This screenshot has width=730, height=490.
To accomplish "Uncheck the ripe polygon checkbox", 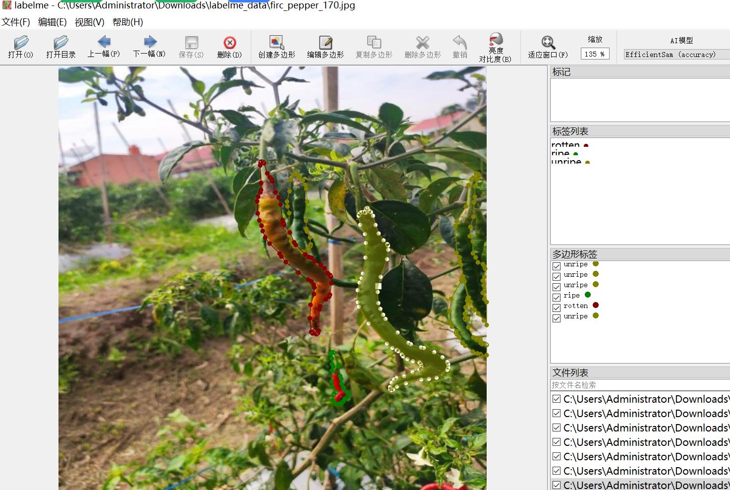I will pyautogui.click(x=557, y=297).
